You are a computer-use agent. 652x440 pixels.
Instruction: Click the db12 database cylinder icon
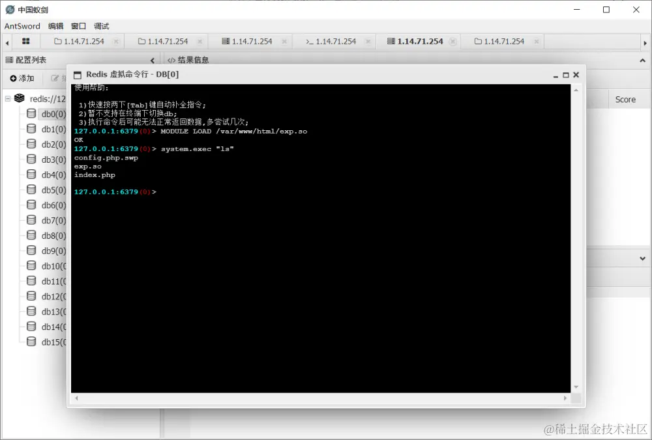[31, 296]
